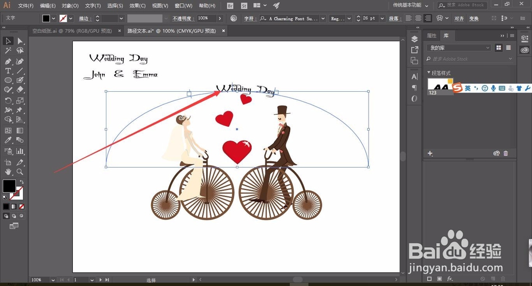Select the Type tool

[x=8, y=71]
